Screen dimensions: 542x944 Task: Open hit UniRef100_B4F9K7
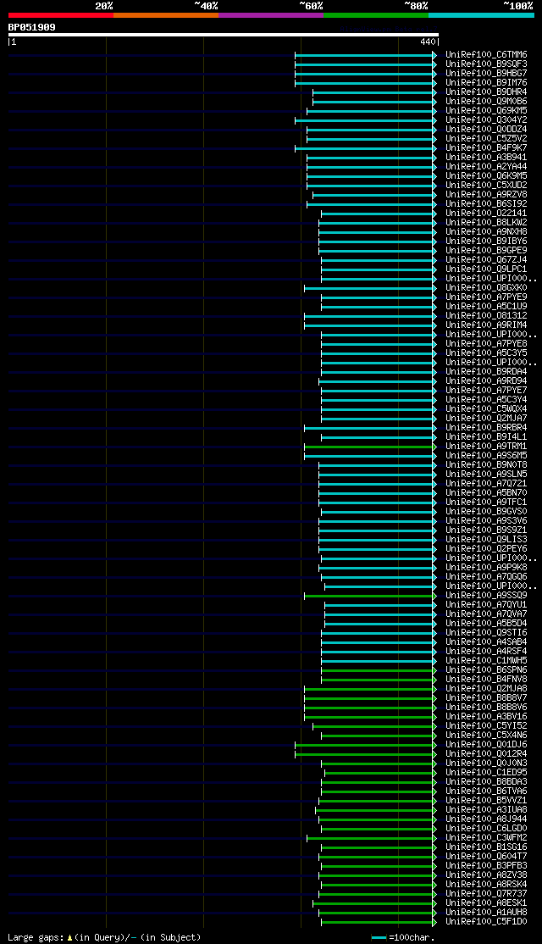[x=487, y=148]
